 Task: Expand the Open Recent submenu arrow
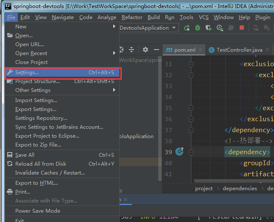114,53
